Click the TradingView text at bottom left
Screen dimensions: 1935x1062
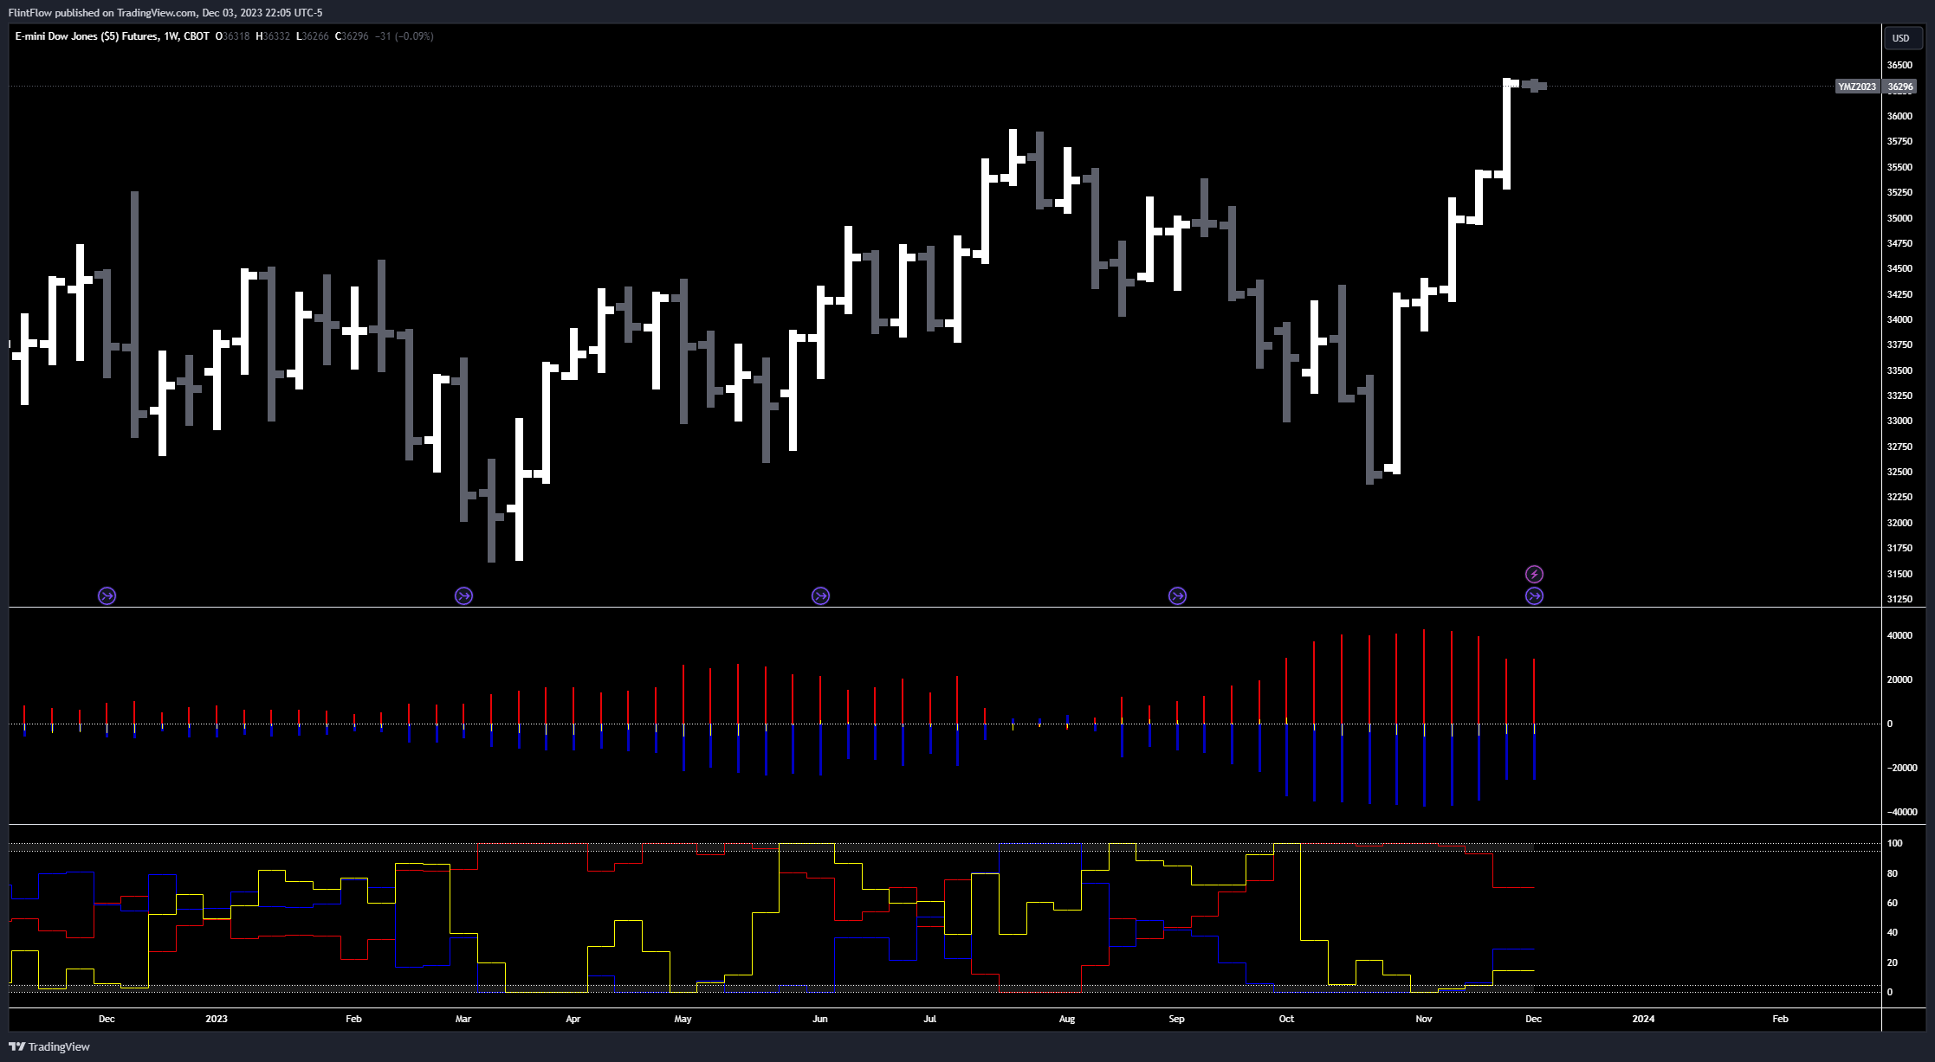point(59,1046)
